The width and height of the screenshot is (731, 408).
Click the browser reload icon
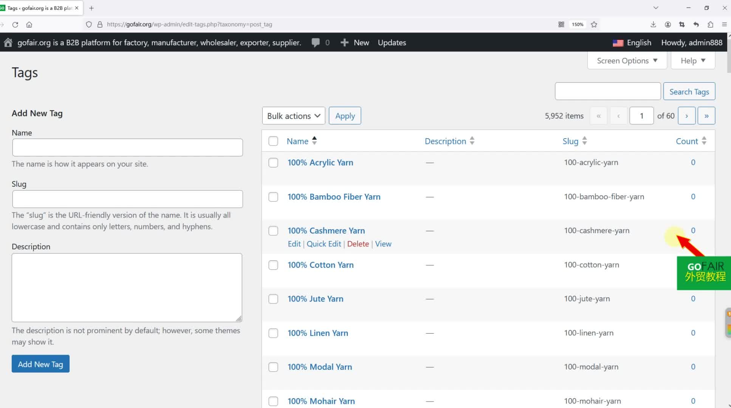click(x=15, y=25)
